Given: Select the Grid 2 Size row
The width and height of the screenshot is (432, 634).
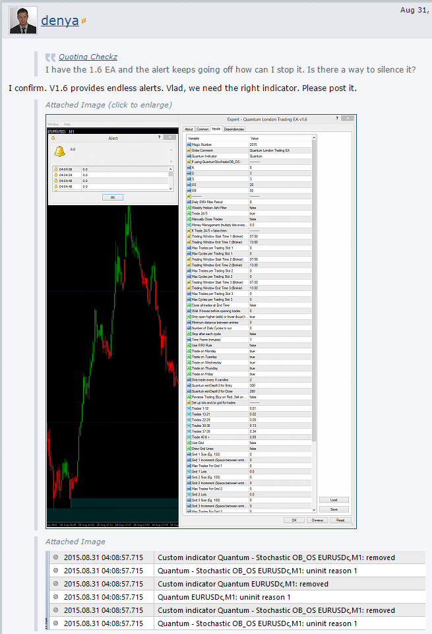Looking at the screenshot, I should [249, 477].
